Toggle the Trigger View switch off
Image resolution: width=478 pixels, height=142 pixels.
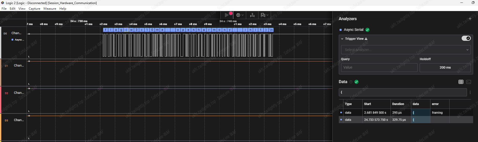click(466, 38)
